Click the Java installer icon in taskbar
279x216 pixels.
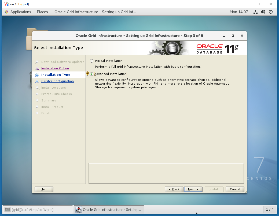[78, 210]
